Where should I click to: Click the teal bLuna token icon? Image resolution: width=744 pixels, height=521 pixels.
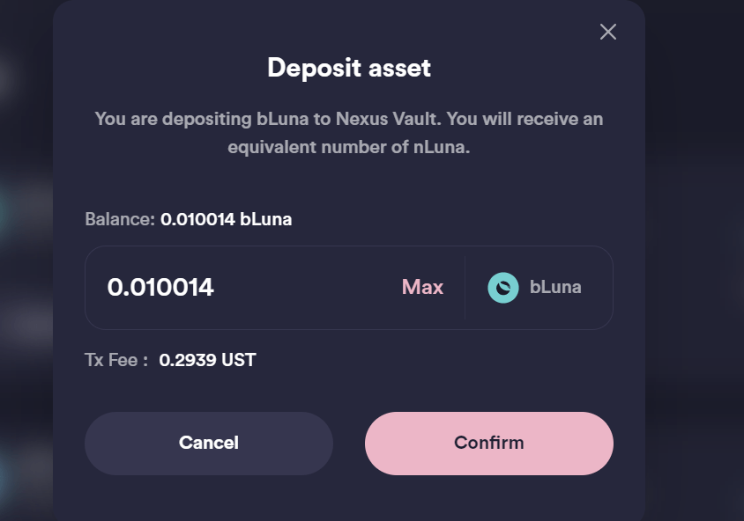pos(503,288)
